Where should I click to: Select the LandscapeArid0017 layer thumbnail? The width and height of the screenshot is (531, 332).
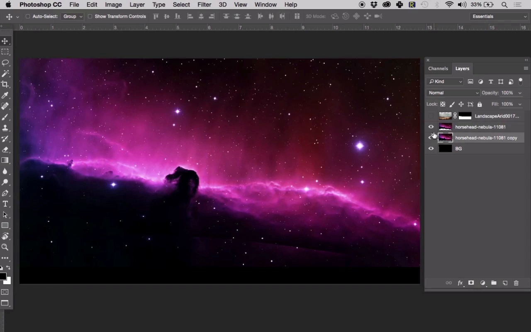pyautogui.click(x=445, y=116)
